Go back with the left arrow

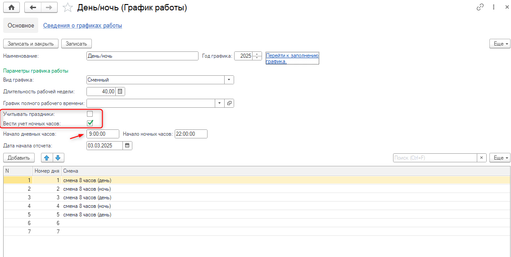click(x=32, y=8)
